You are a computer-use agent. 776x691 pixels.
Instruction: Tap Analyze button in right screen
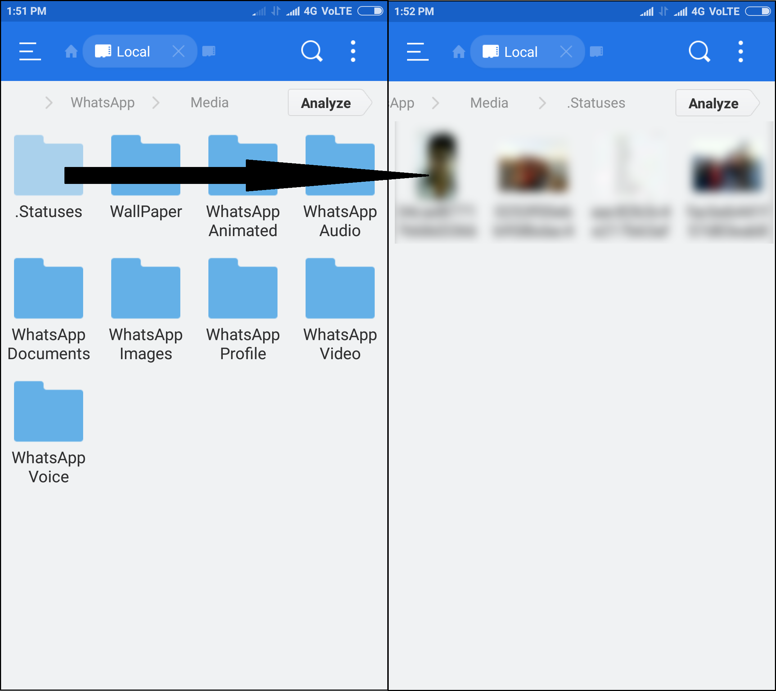[x=717, y=103]
